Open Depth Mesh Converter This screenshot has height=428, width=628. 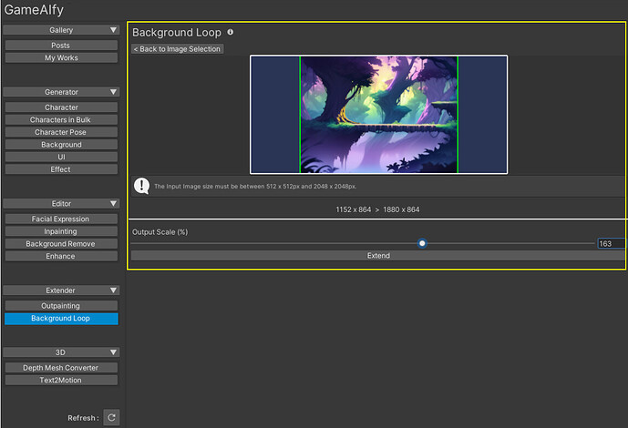(61, 368)
